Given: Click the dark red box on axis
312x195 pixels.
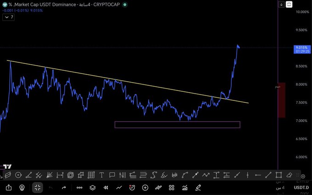Looking at the screenshot, I should pyautogui.click(x=282, y=100).
